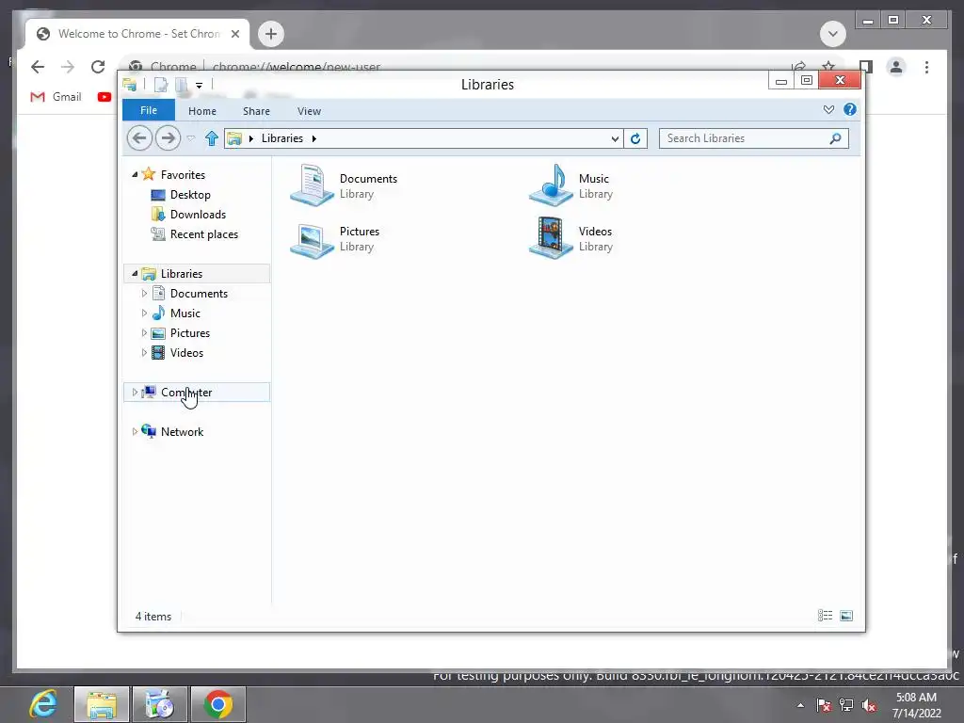Click New folder icon in Quick Access Toolbar
The width and height of the screenshot is (964, 723).
point(182,85)
